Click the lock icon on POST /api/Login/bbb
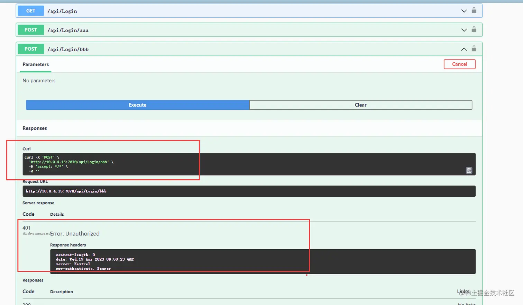Image resolution: width=523 pixels, height=305 pixels. coord(474,49)
